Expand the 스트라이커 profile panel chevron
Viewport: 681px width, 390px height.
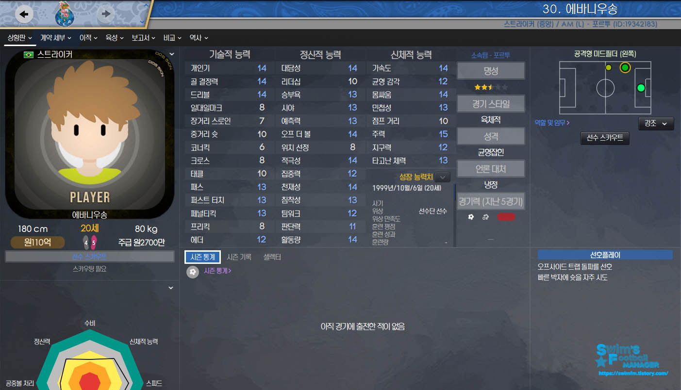click(171, 54)
